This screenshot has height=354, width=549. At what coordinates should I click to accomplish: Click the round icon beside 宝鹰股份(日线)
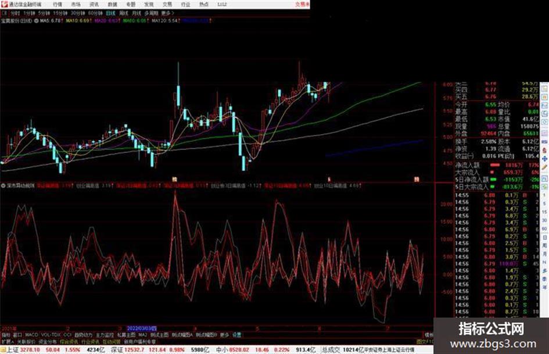coord(36,21)
